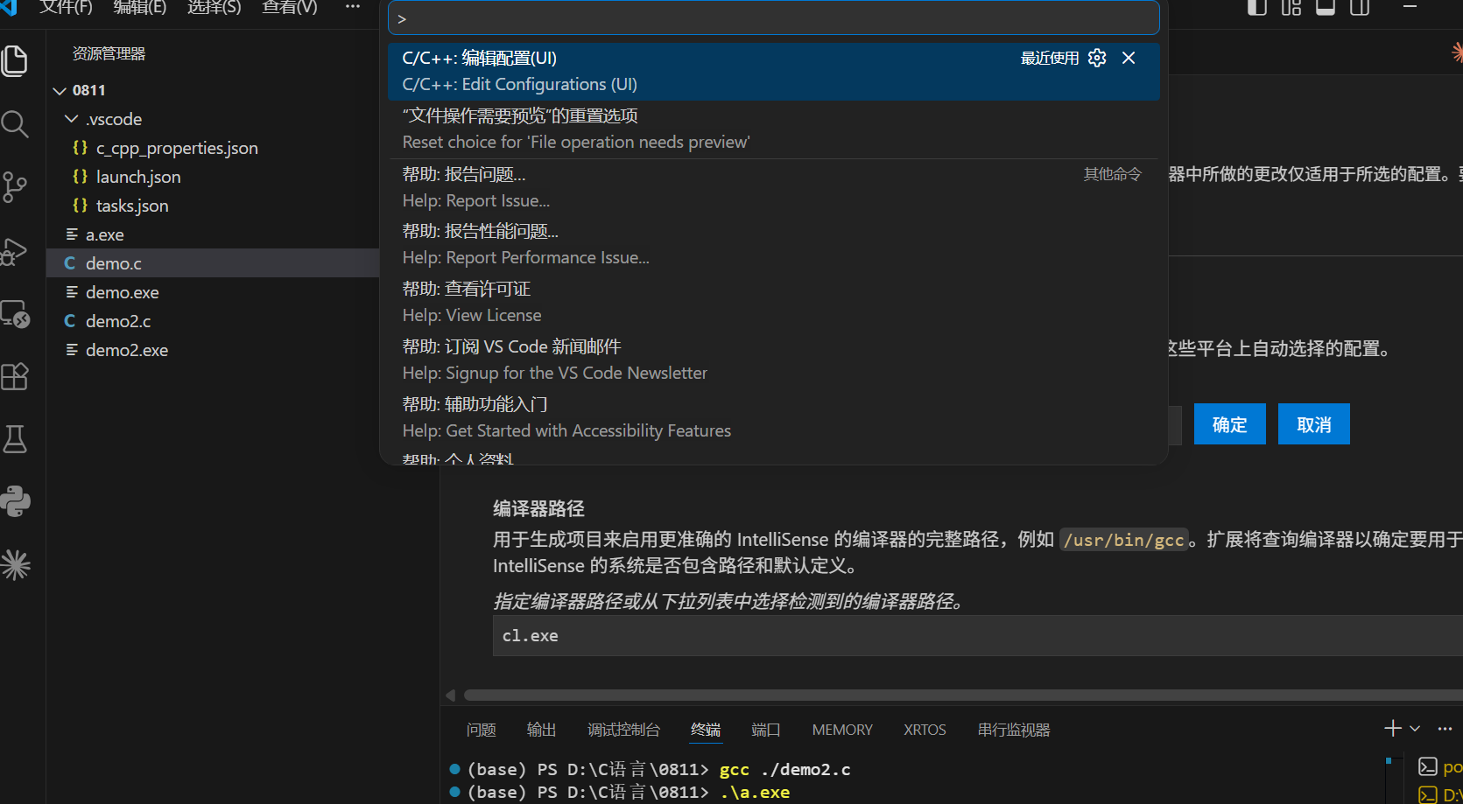Switch to the 终端 panel tab
Image resolution: width=1463 pixels, height=804 pixels.
pyautogui.click(x=706, y=730)
